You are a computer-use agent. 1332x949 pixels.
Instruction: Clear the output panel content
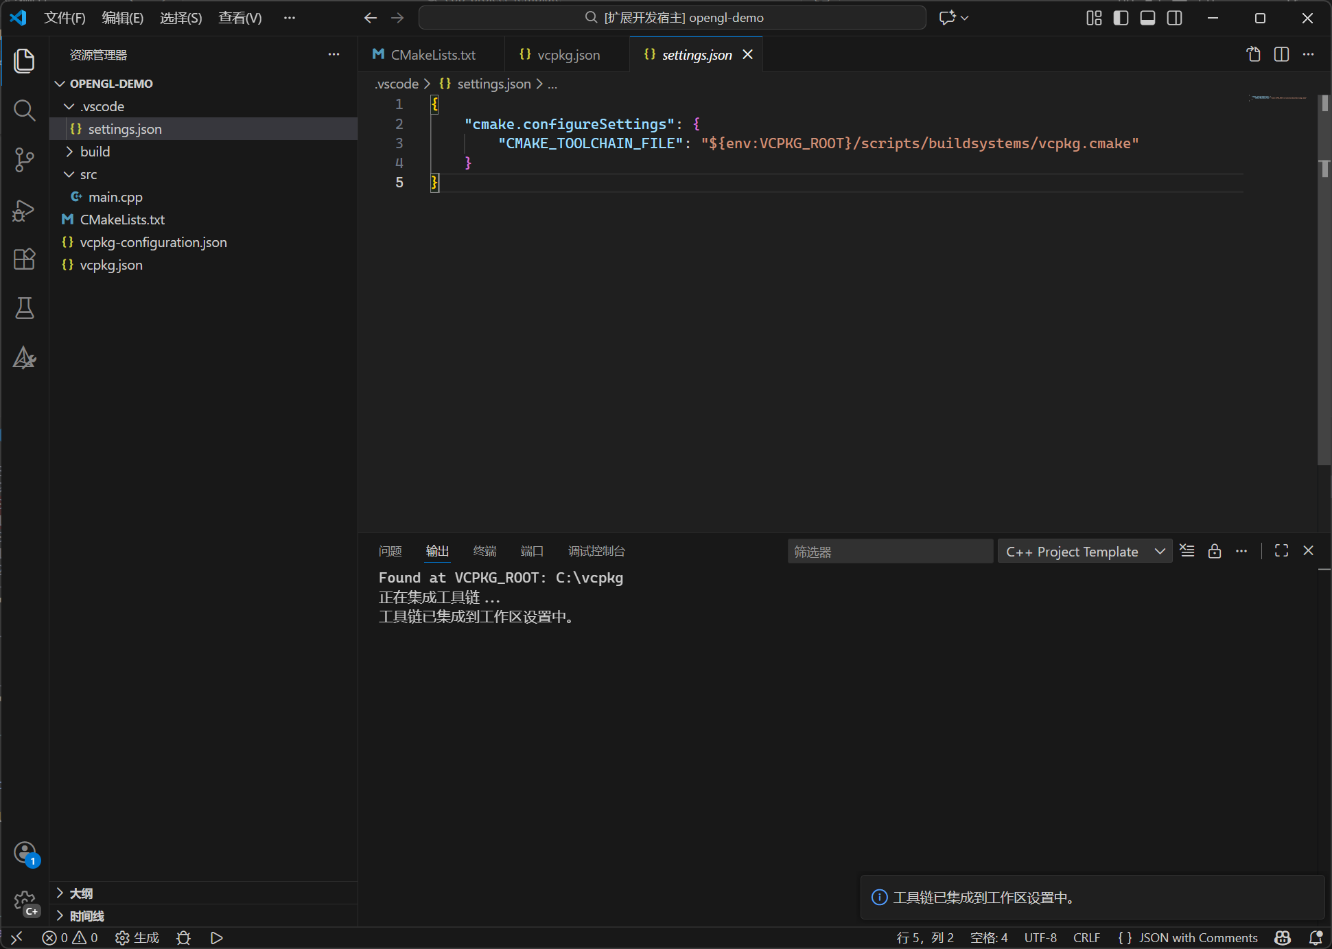[1187, 550]
